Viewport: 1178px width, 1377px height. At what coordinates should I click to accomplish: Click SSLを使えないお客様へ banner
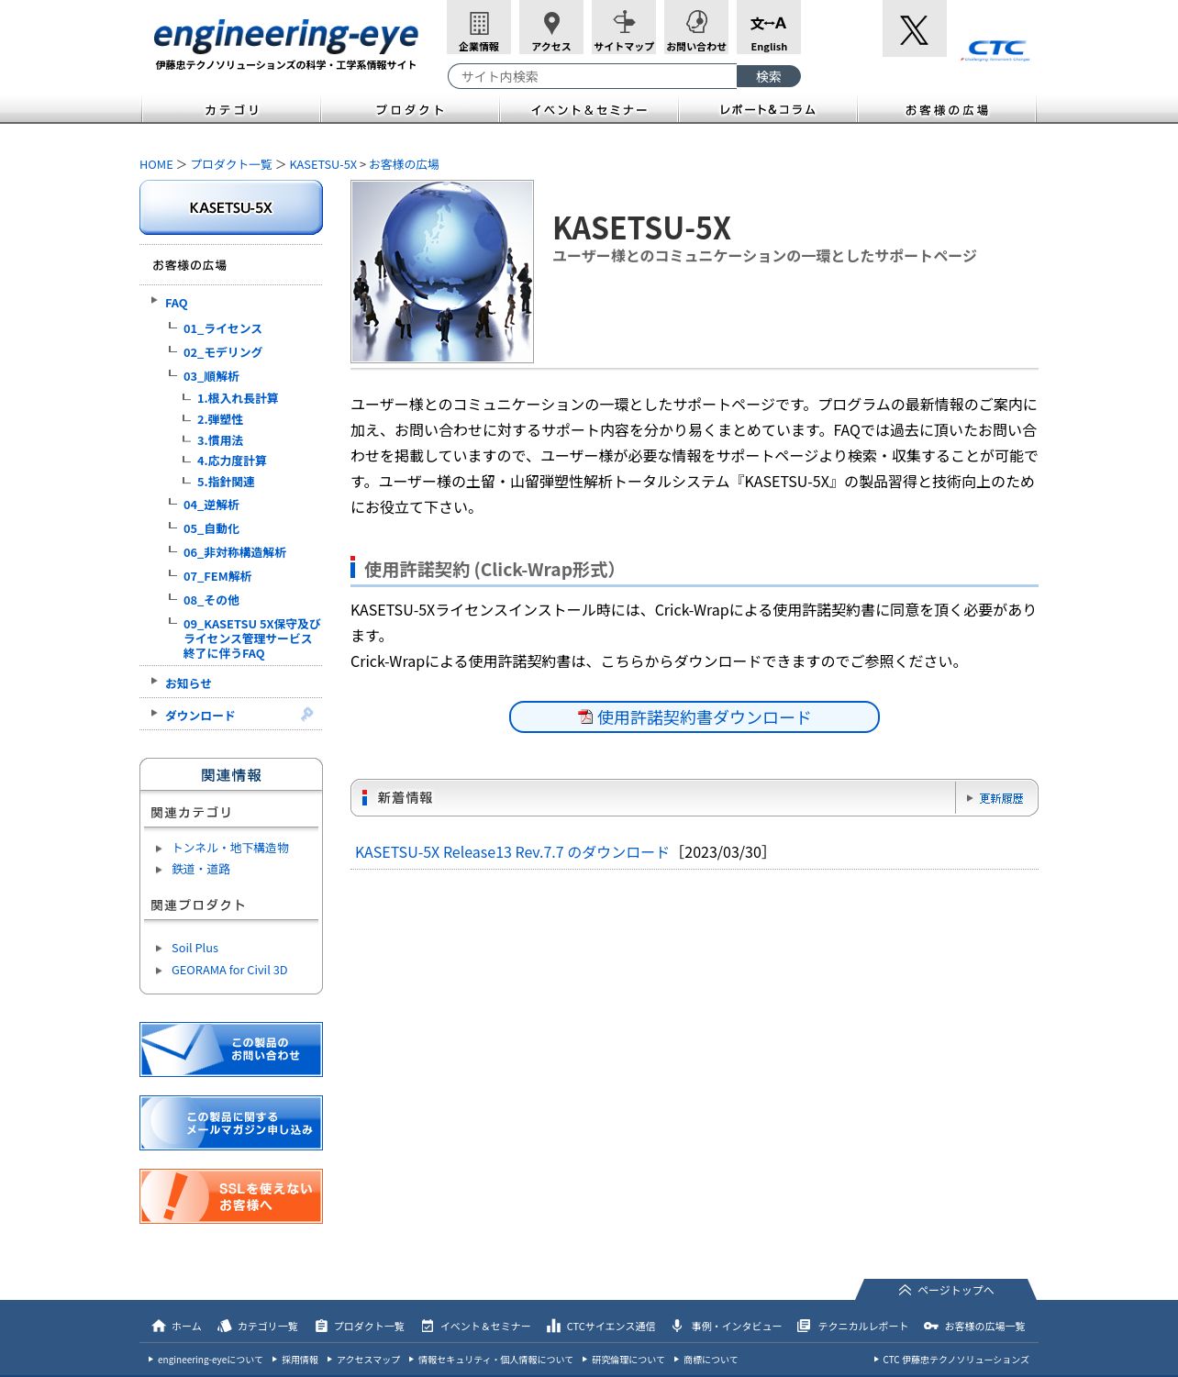click(231, 1196)
